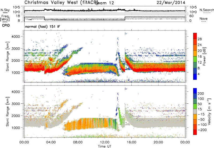Click the '18' tick on frequency axis
This screenshot has height=148, width=214.
click(18, 16)
